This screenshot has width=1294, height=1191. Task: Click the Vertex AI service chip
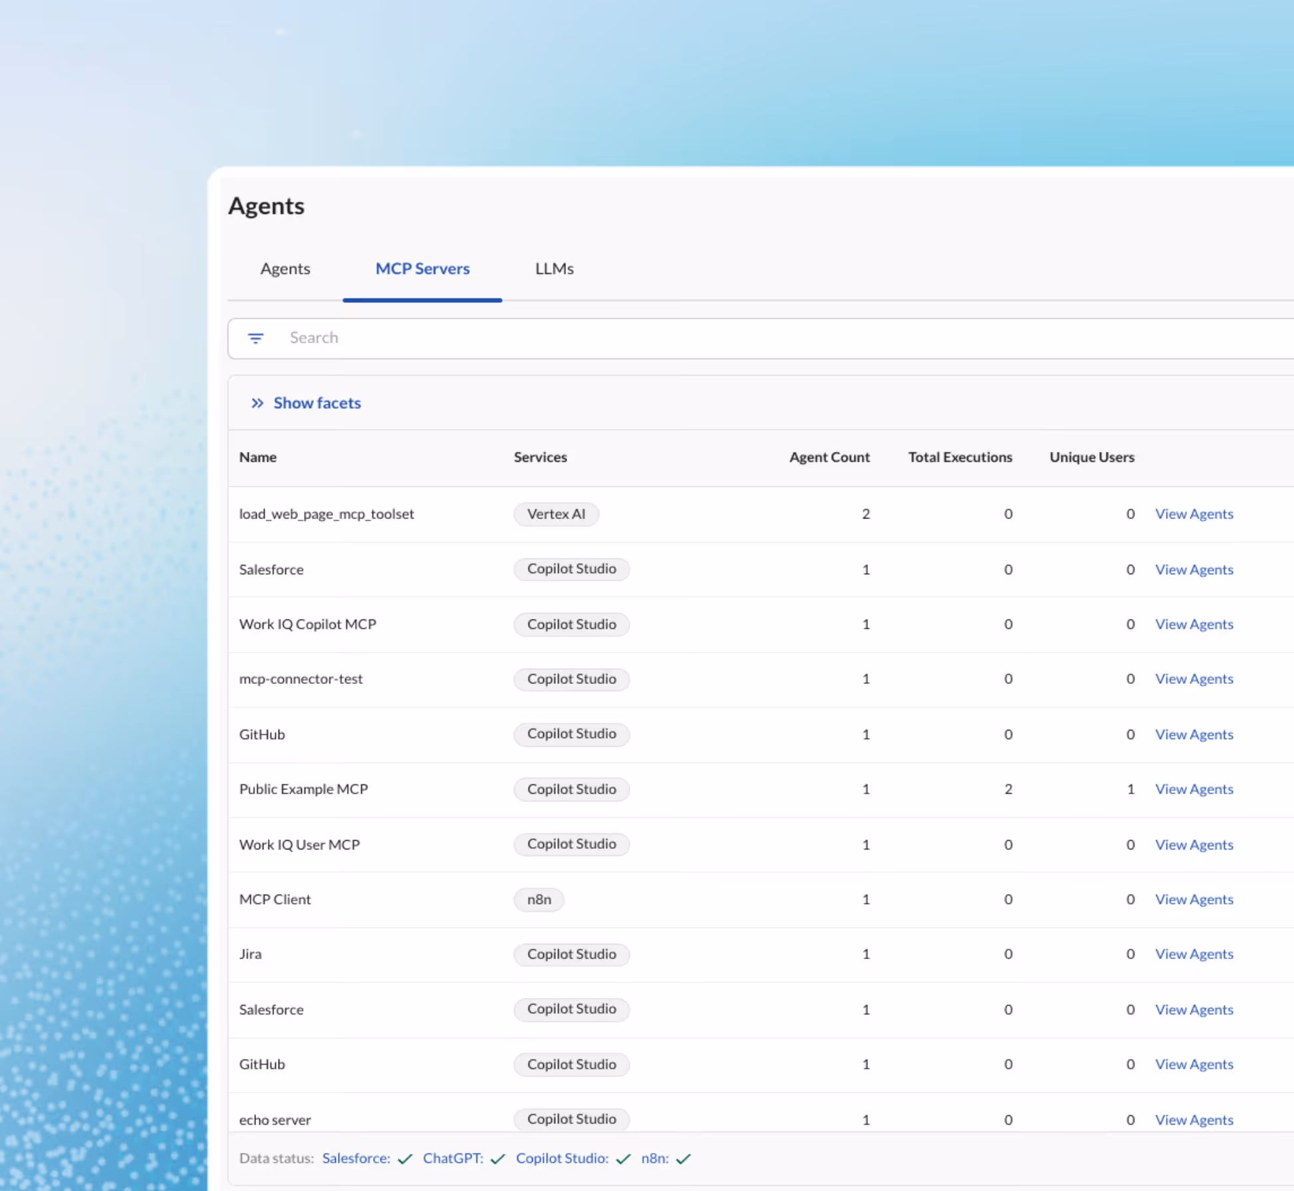click(556, 514)
